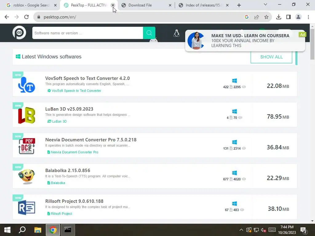Click the scrollbar down arrow
This screenshot has height=236, width=315.
[x=312, y=221]
